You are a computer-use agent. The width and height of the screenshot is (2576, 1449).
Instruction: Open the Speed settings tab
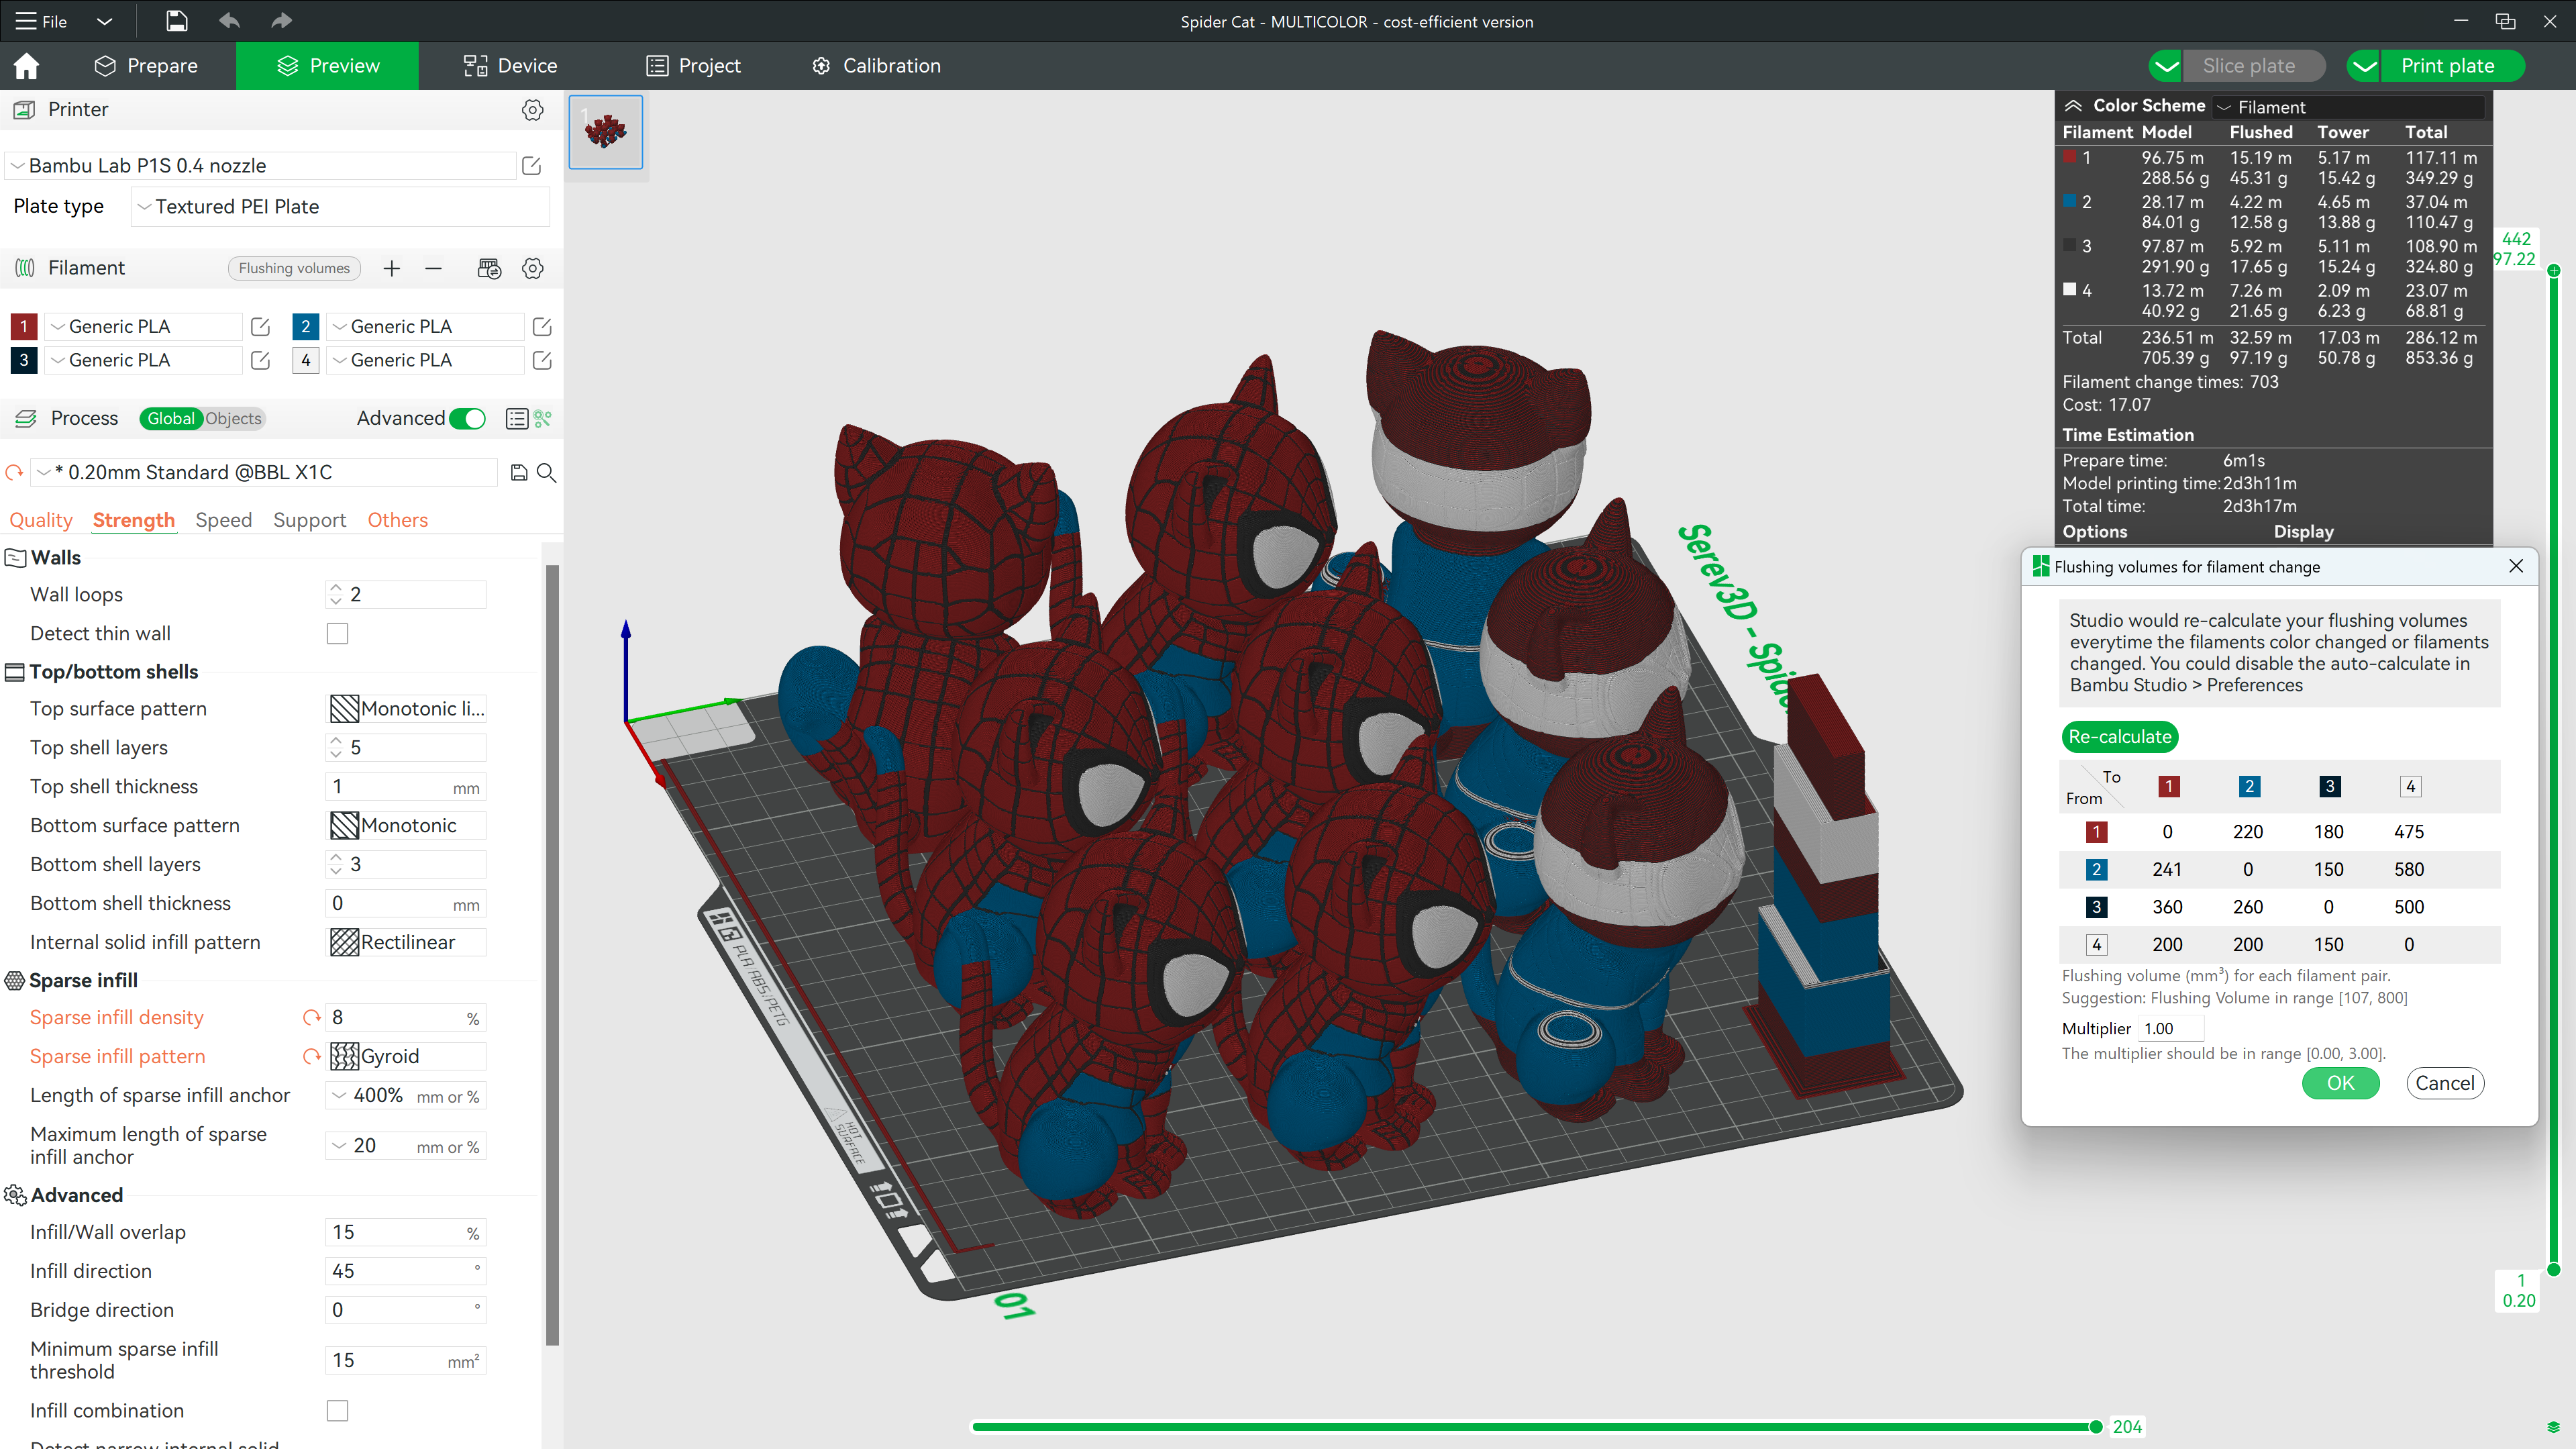pyautogui.click(x=223, y=520)
